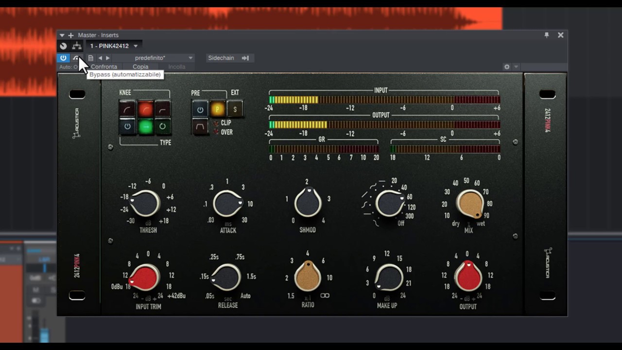622x350 pixels.
Task: Toggle the automatable Bypass button
Action: [x=76, y=58]
